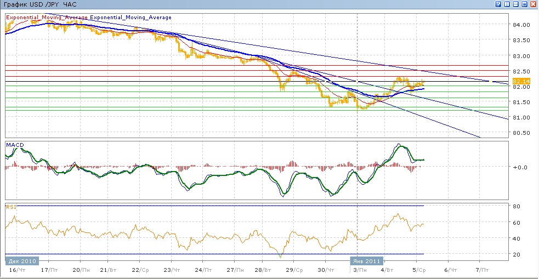Click the 84.00 price axis label
This screenshot has width=539, height=279.
pos(520,25)
